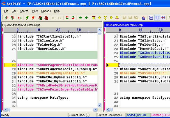Jump to last difference yellow arrow icon

(x=117, y=18)
